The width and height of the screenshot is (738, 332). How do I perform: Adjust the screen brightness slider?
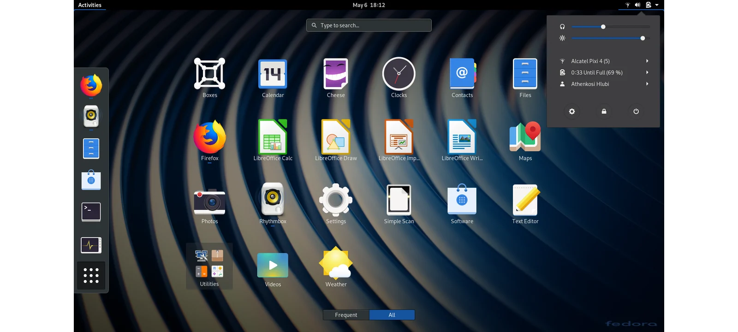point(611,38)
